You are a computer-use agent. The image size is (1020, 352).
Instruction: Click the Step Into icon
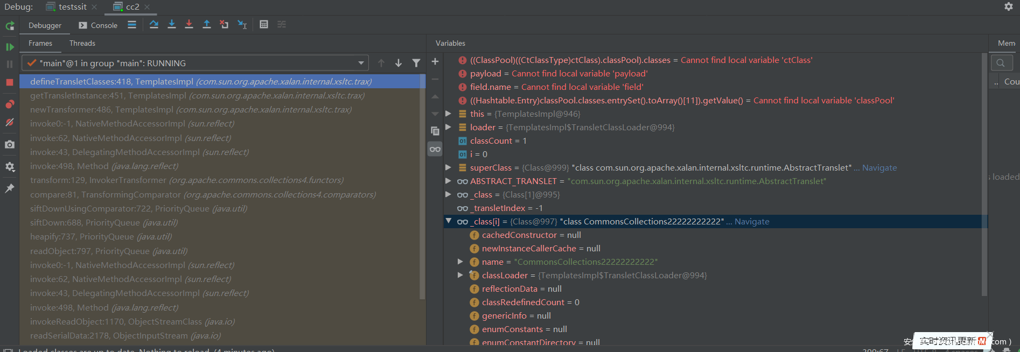(x=172, y=25)
